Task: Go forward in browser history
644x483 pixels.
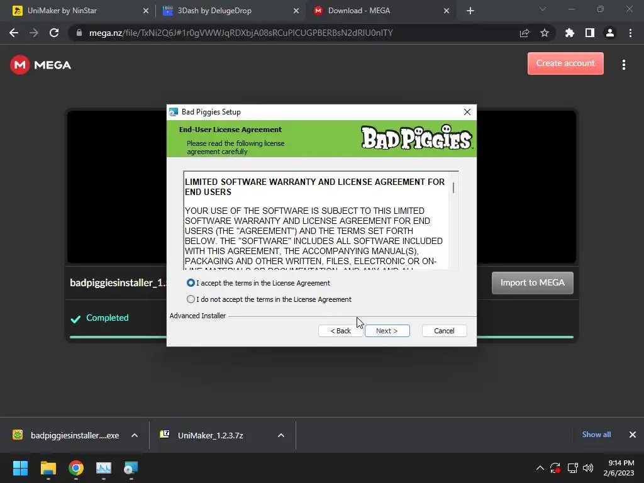Action: click(34, 33)
